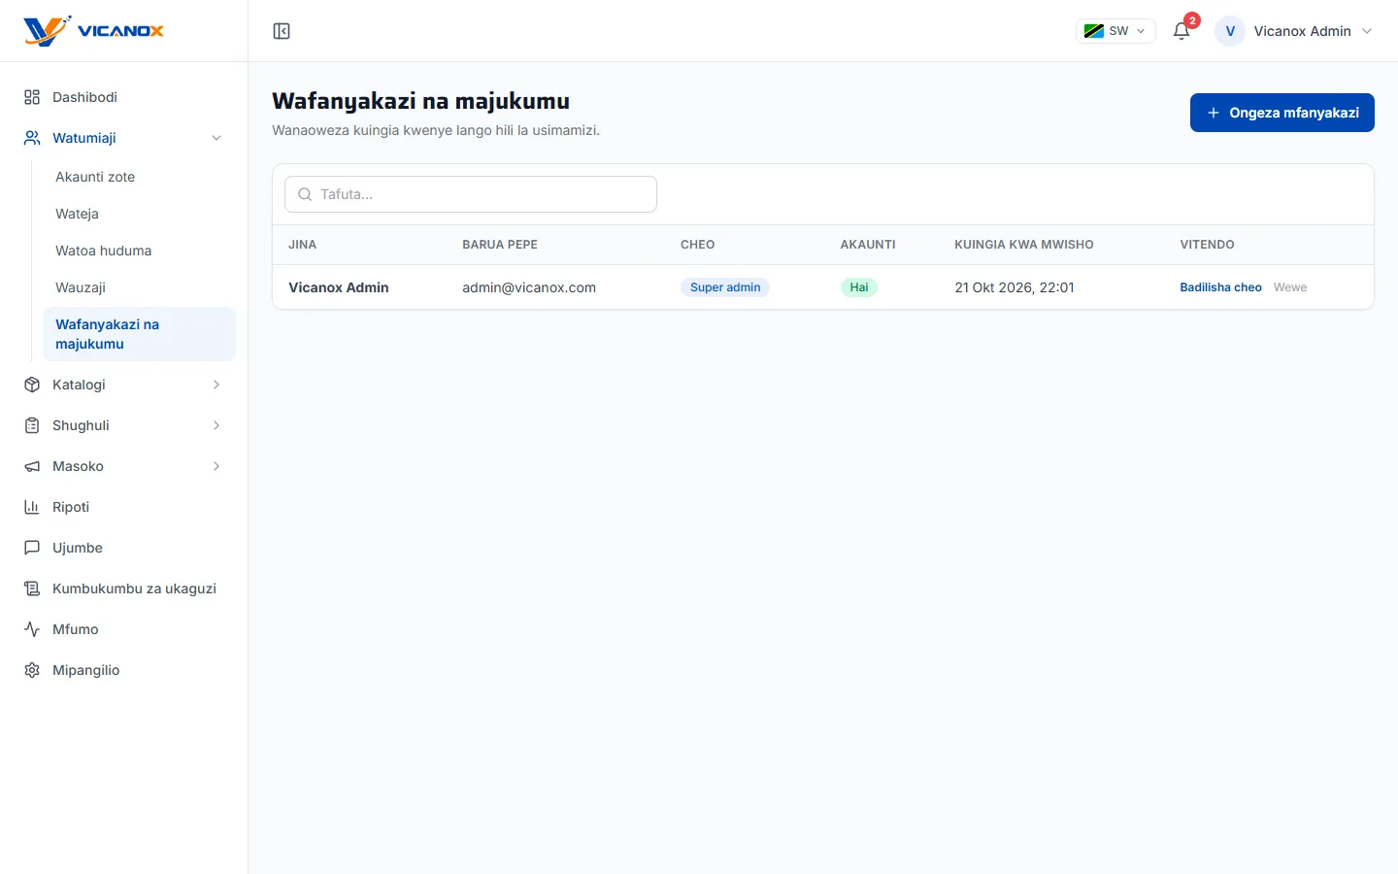1398x874 pixels.
Task: Click the Hai status badge
Action: coord(859,287)
